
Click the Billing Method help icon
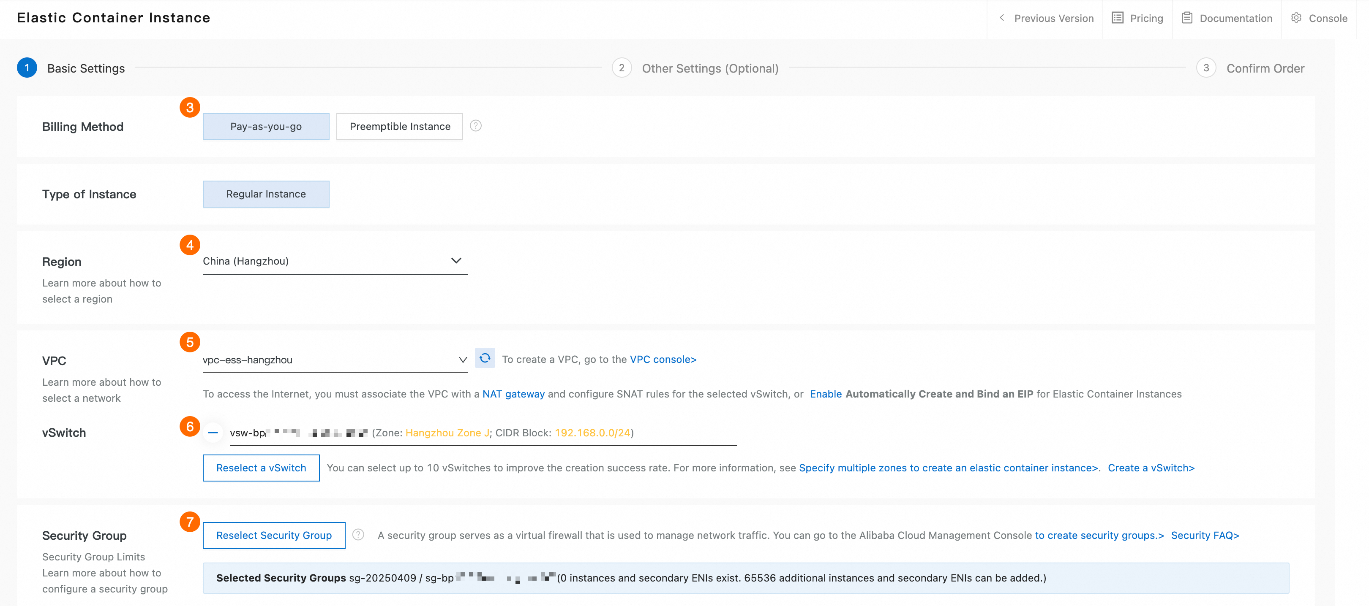[x=476, y=126]
